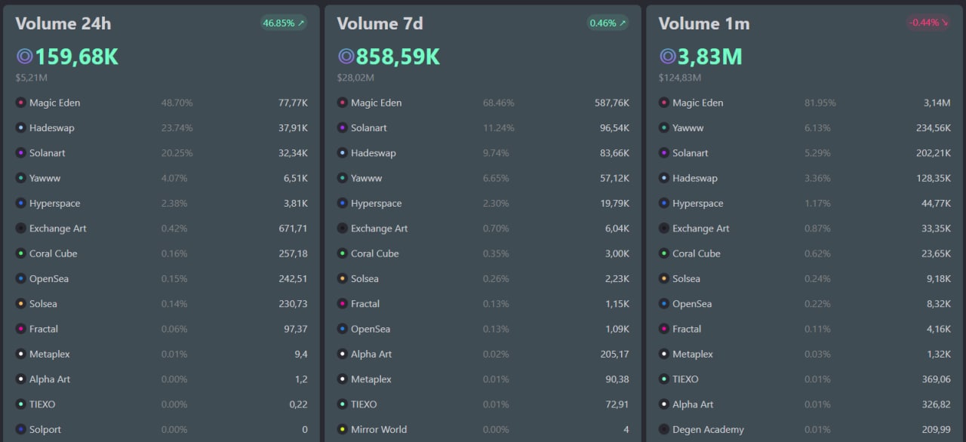Open Exchange Art in the Volume 7d list

pos(379,229)
